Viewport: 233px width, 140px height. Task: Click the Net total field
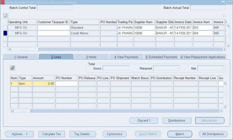(211, 68)
